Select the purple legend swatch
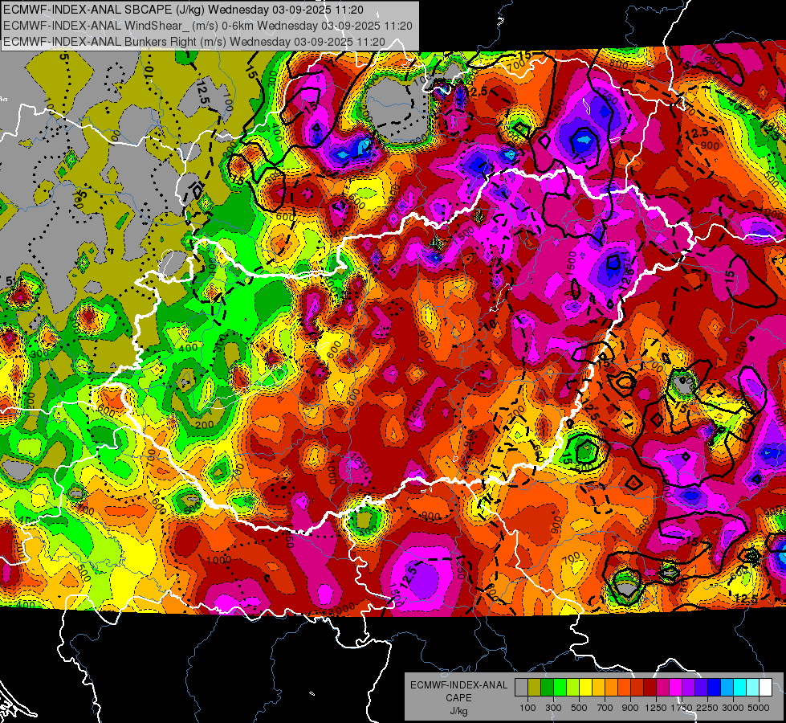Screen dimensions: 786x723 click(688, 687)
